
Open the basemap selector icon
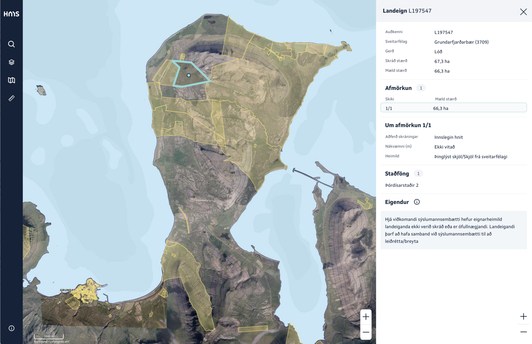coord(11,80)
